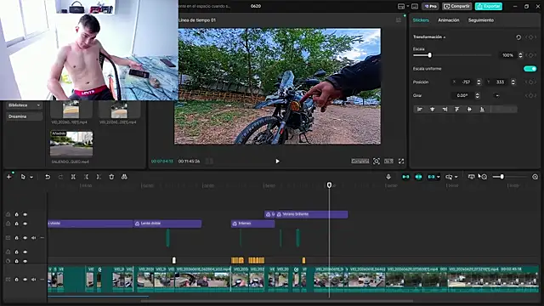544x306 pixels.
Task: Open the pointer tool mode dropdown arrow
Action: click(31, 178)
